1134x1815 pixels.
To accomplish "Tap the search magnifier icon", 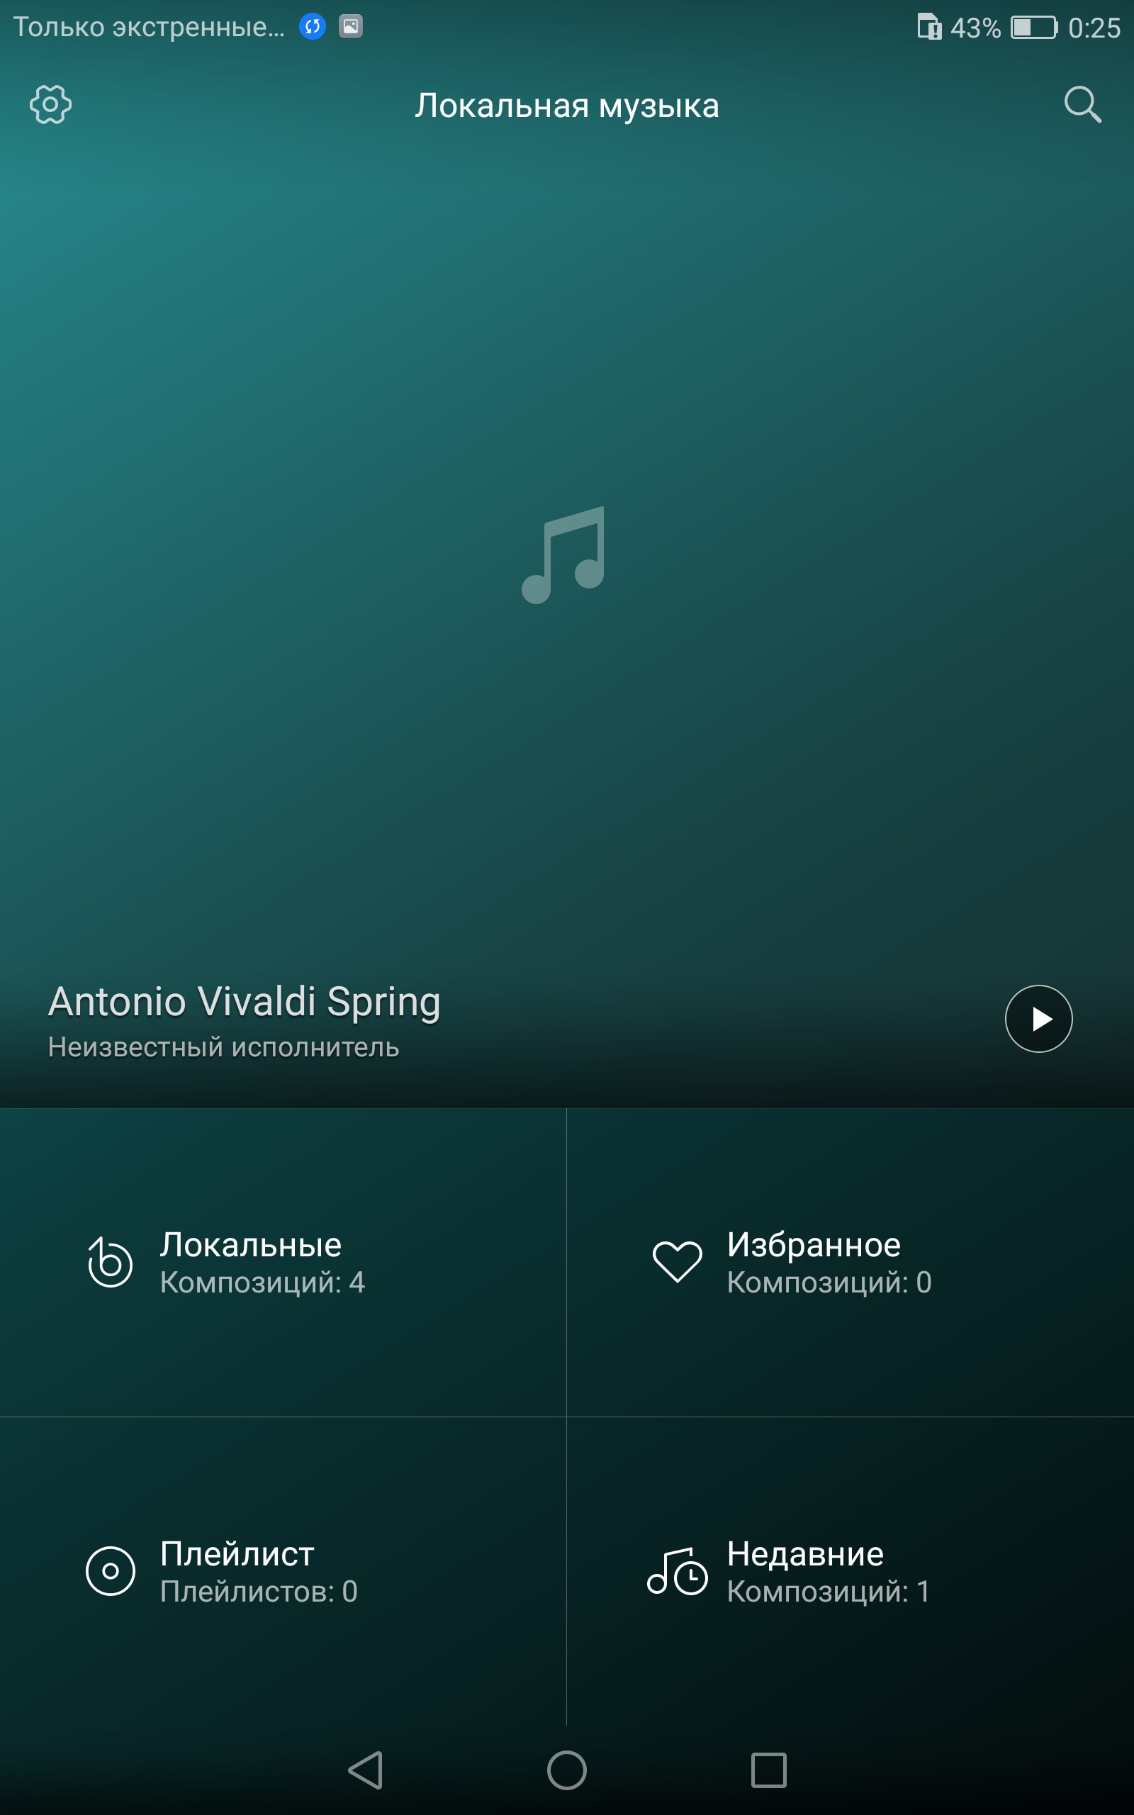I will (1082, 104).
